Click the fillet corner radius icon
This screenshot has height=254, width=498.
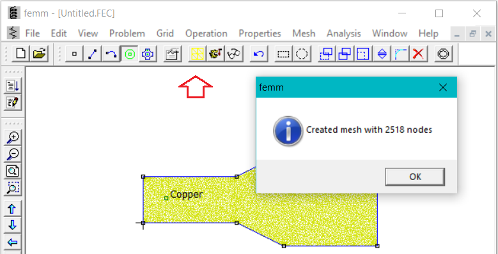(x=400, y=54)
